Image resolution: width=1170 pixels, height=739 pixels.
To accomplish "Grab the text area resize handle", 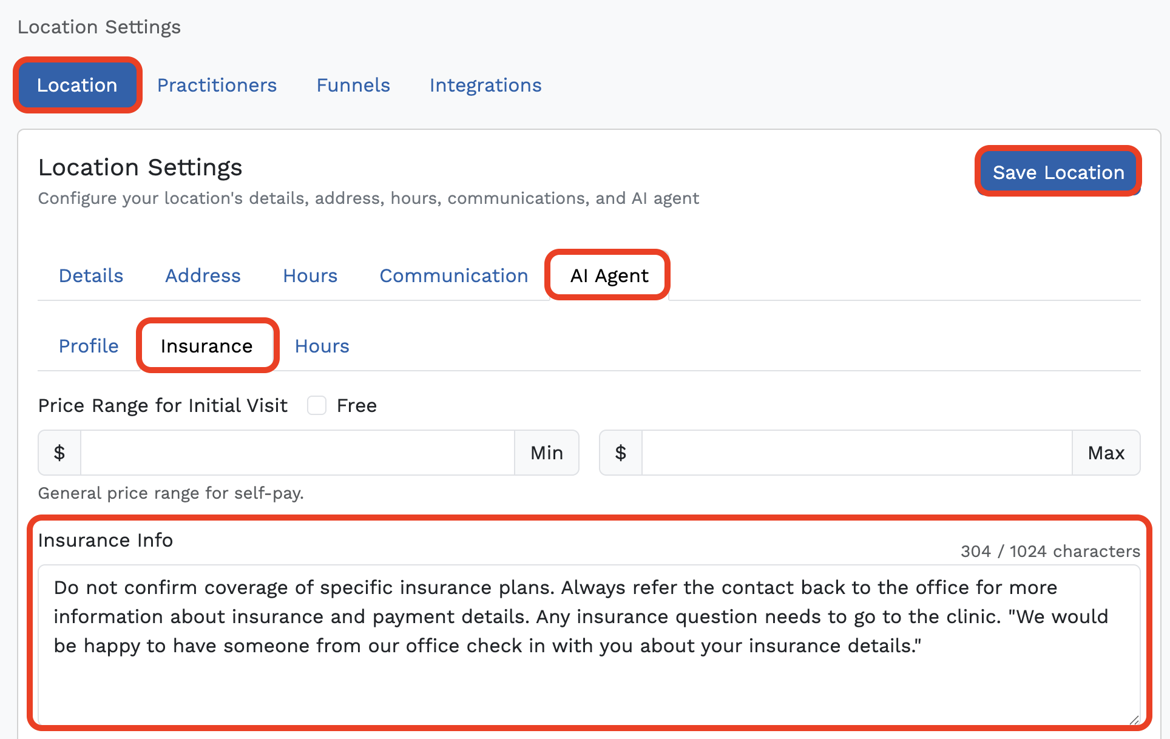I will coord(1133,719).
